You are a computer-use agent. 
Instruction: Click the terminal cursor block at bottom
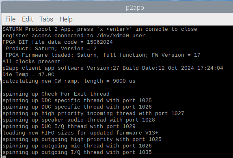(x=4, y=157)
